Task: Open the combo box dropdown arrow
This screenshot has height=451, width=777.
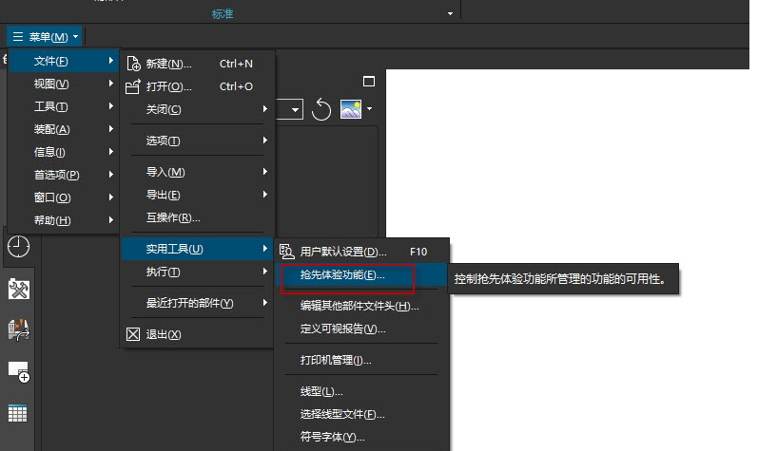Action: tap(296, 109)
